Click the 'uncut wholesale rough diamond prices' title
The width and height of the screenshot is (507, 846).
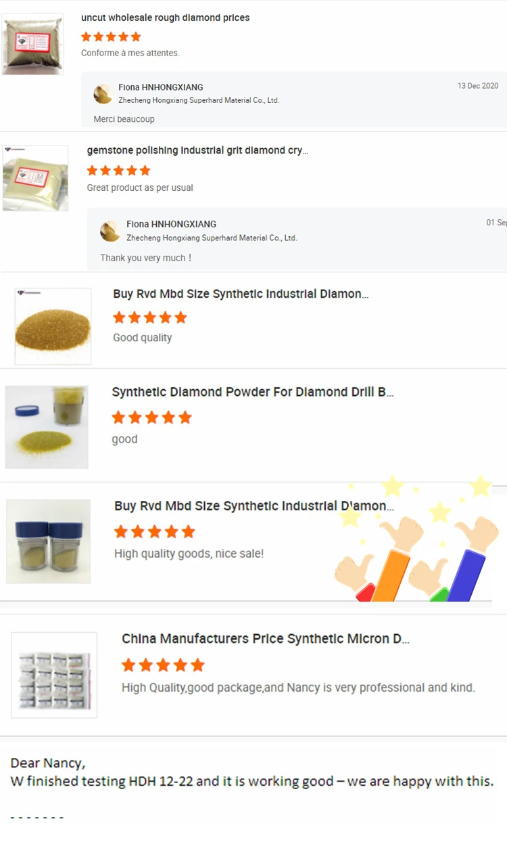tap(165, 18)
